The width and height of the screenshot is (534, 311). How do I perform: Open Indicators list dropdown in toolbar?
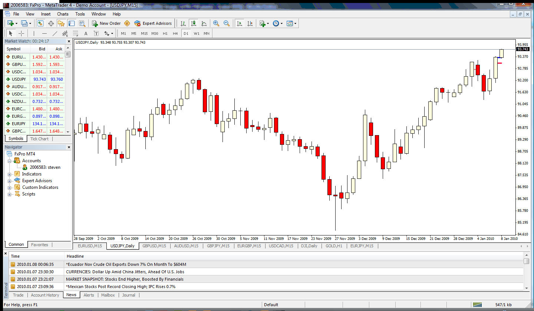coord(264,23)
